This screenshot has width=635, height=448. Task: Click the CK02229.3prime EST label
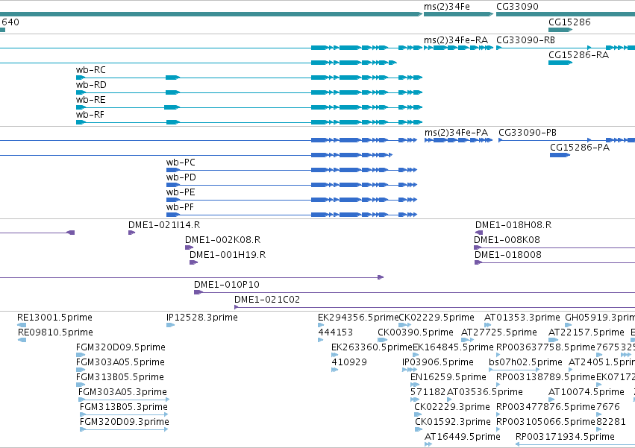point(452,408)
